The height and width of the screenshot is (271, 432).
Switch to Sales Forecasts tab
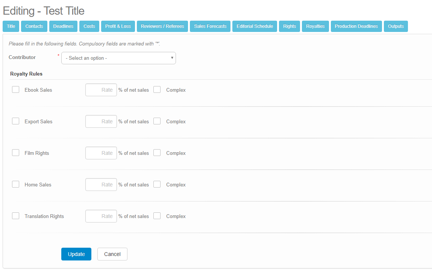(x=210, y=26)
